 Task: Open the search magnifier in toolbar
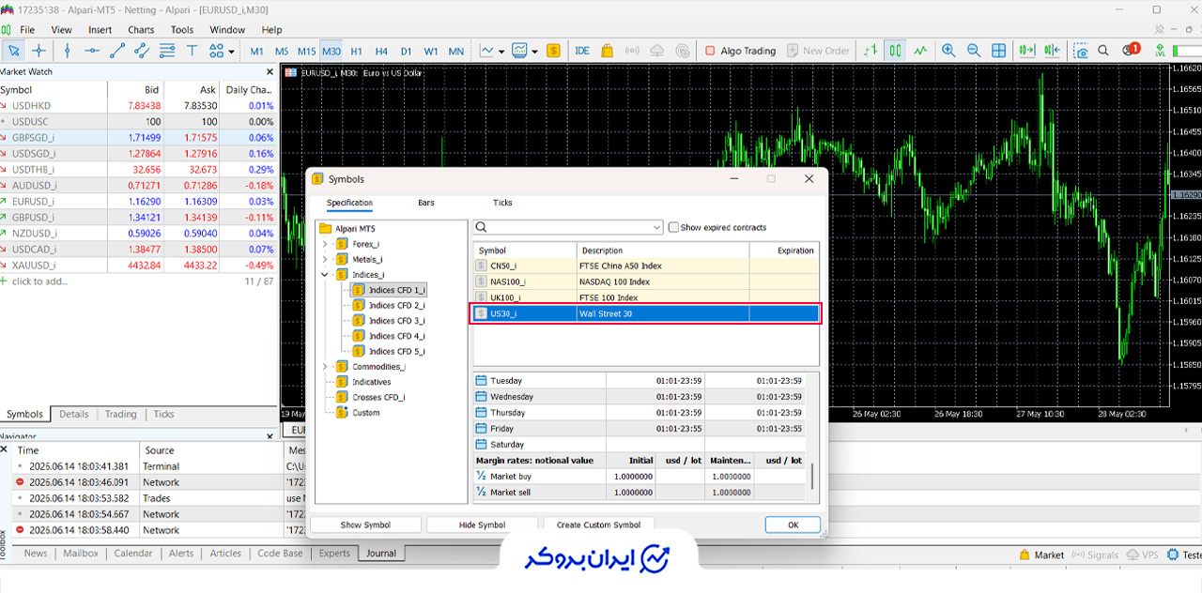click(1103, 51)
